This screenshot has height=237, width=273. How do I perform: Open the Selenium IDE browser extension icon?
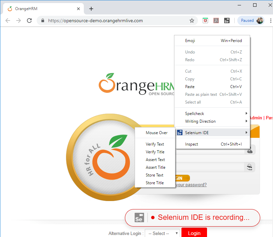227,21
